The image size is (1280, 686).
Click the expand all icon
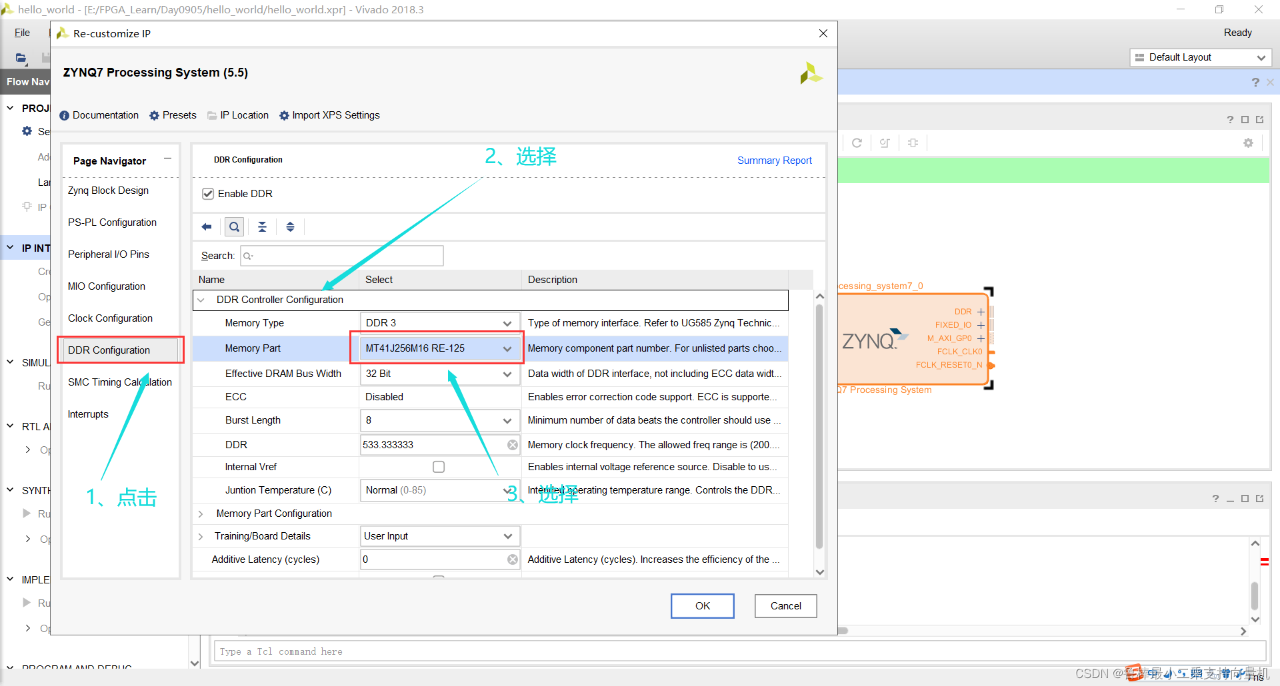click(x=290, y=227)
